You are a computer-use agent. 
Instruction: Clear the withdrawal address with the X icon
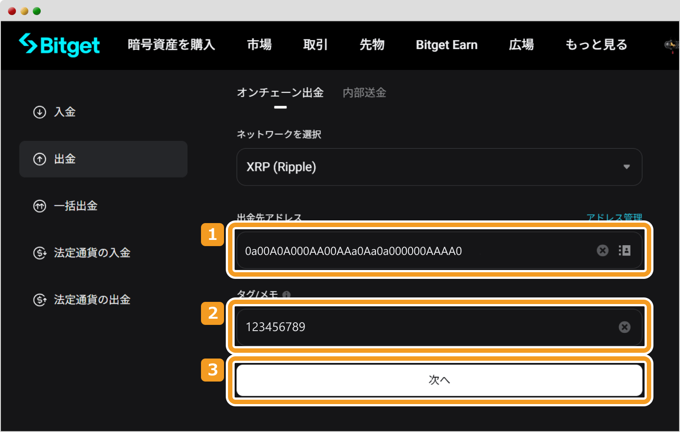coord(602,251)
